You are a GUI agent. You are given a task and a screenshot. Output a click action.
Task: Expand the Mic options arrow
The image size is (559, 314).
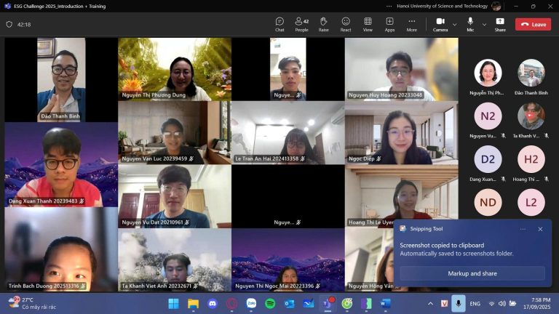click(x=484, y=25)
